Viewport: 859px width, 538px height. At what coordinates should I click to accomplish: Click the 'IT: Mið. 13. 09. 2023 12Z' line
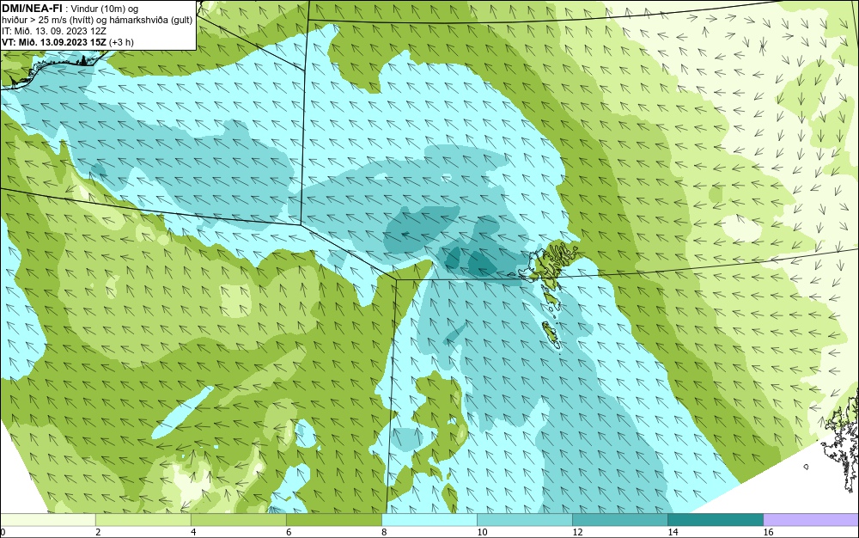click(x=53, y=31)
